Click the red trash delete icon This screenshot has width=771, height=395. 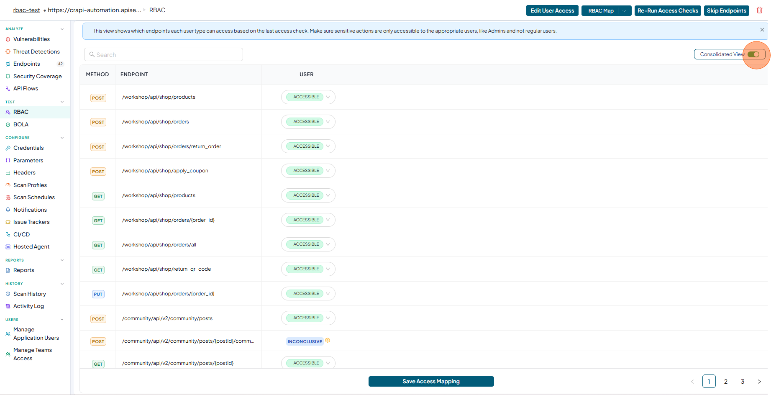759,10
